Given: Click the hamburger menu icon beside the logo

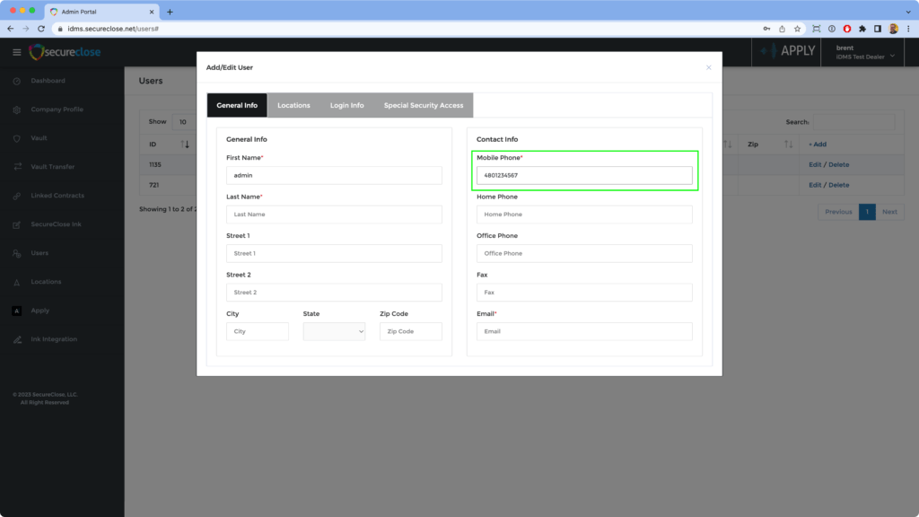Looking at the screenshot, I should (16, 52).
